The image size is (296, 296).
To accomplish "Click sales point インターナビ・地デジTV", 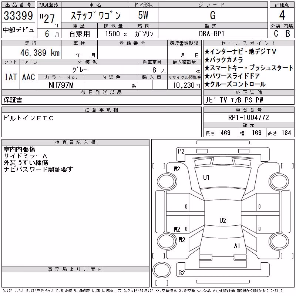I will click(240, 51).
